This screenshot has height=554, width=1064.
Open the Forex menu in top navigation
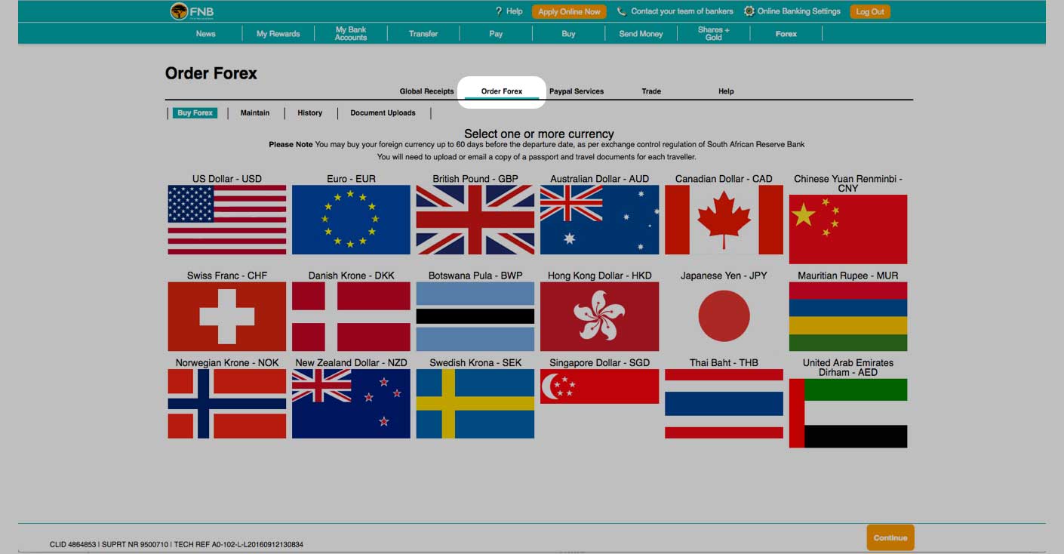(x=786, y=33)
